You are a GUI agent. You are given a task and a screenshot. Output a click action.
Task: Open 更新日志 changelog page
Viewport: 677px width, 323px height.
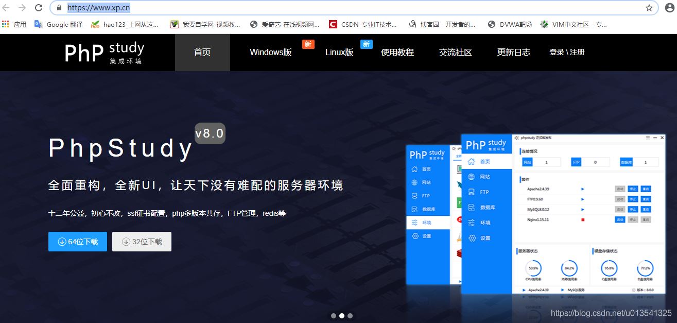point(514,53)
